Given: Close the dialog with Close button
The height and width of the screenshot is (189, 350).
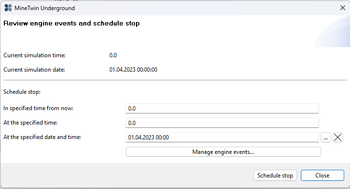Looking at the screenshot, I should pyautogui.click(x=323, y=176).
